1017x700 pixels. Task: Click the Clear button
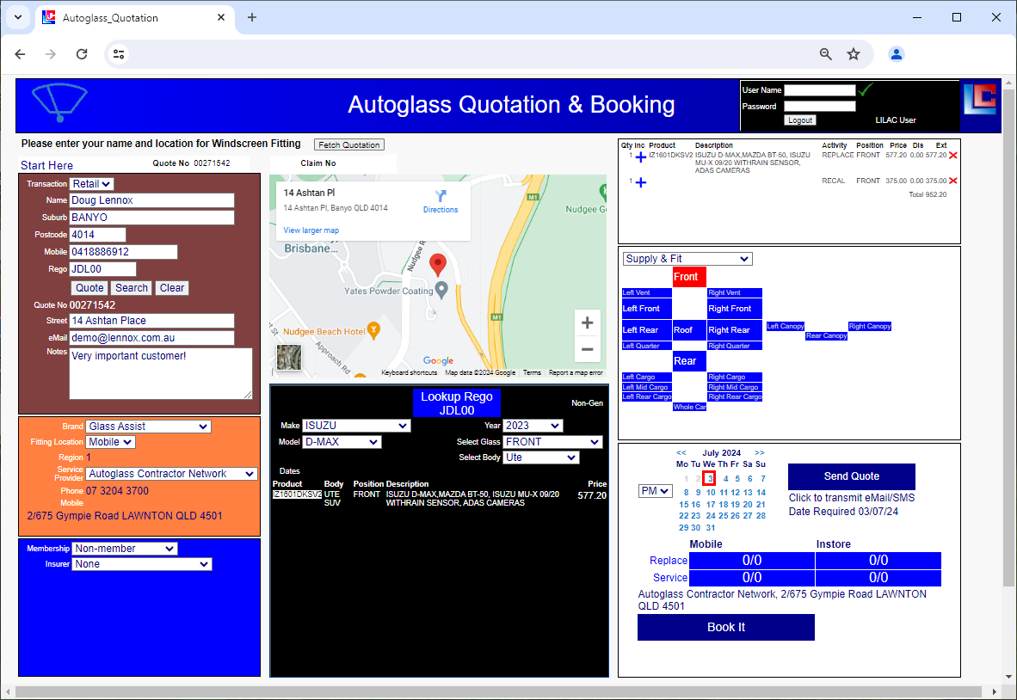172,288
